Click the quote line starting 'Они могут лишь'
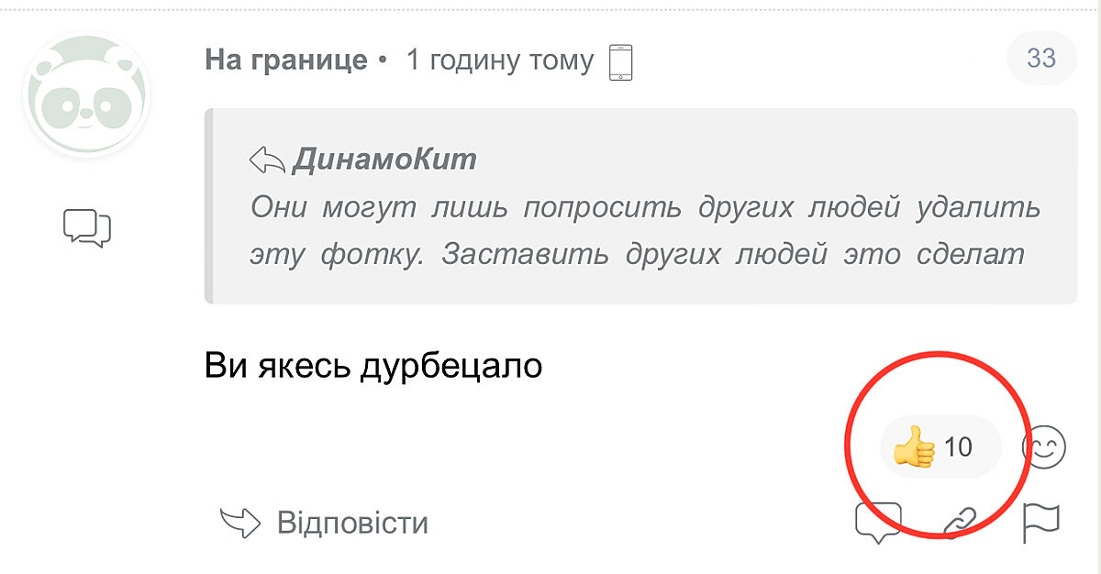 tap(646, 207)
